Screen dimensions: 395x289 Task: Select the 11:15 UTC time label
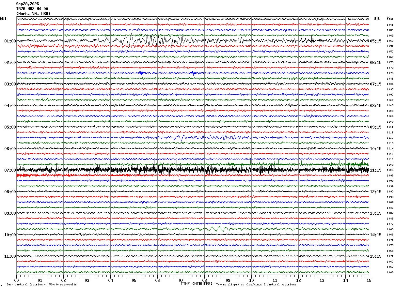pyautogui.click(x=376, y=170)
